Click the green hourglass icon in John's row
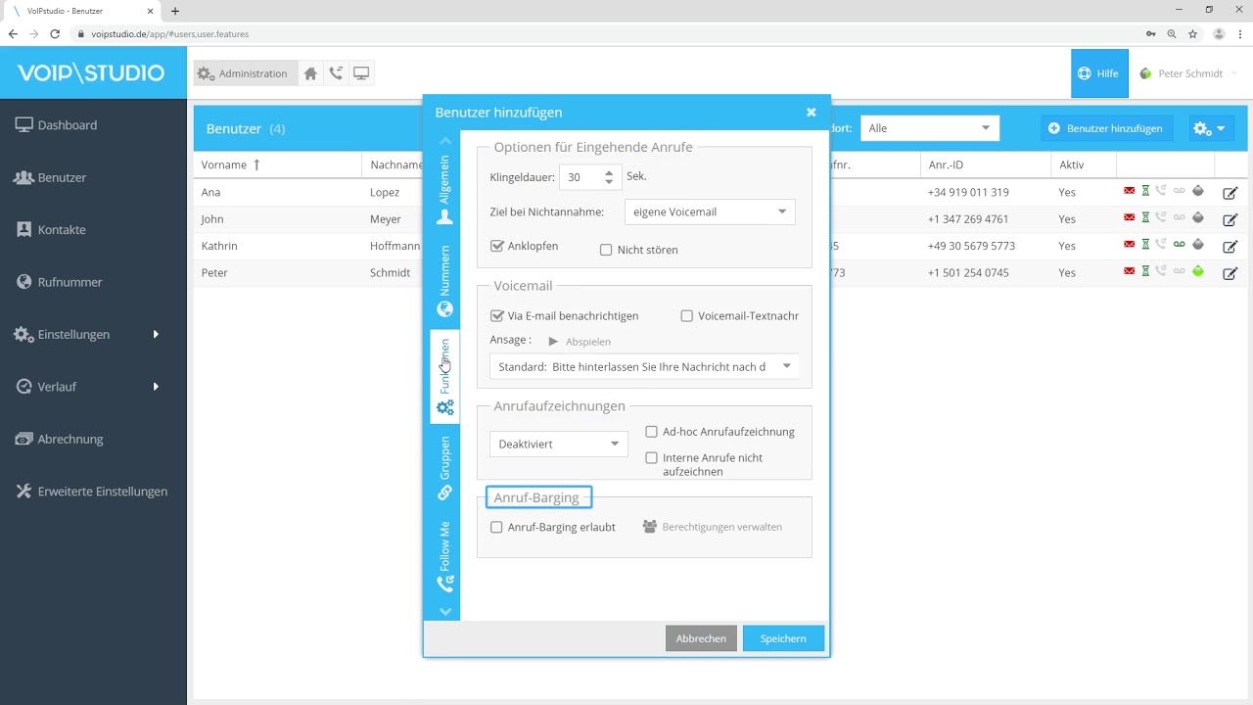Viewport: 1253px width, 705px height. pyautogui.click(x=1145, y=217)
